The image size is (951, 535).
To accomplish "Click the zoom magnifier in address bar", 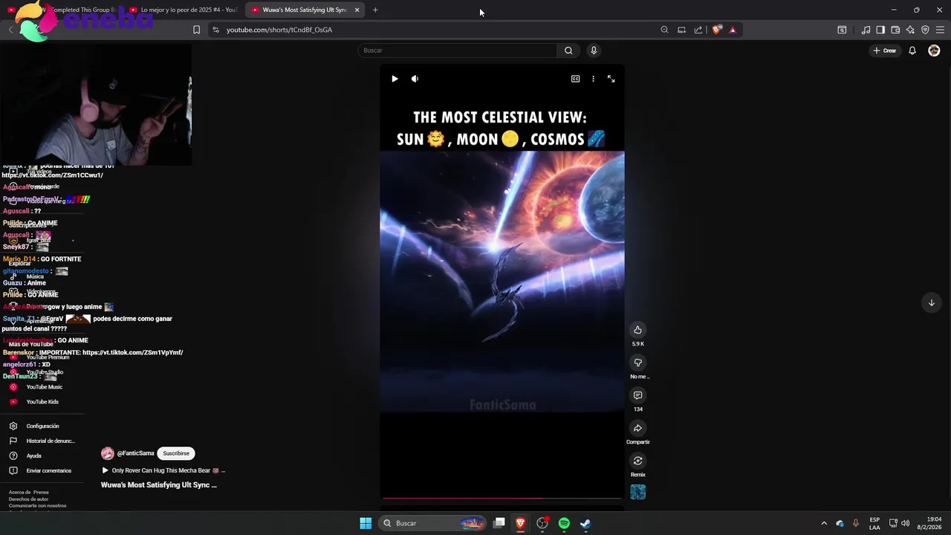I will click(664, 30).
